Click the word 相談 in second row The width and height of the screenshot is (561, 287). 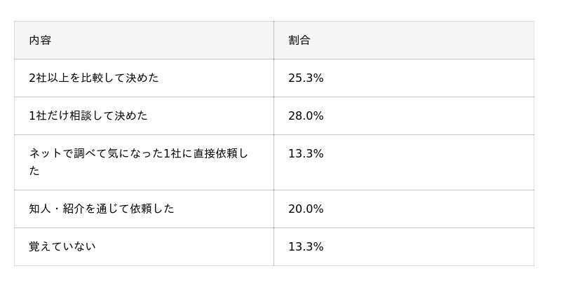[81, 116]
